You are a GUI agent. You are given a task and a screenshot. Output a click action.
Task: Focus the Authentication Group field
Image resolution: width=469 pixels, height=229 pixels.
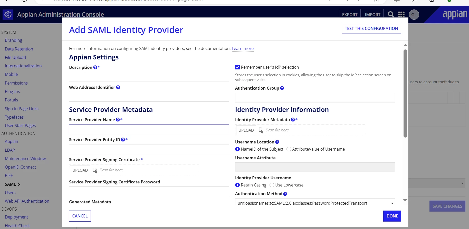pos(315,98)
